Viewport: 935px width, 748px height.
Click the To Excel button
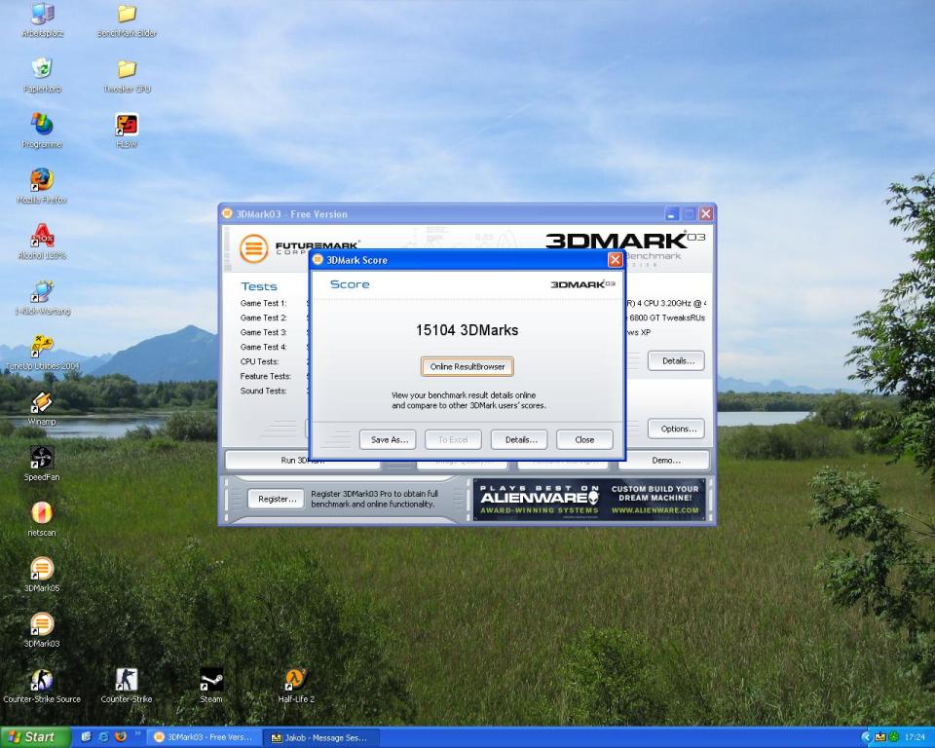click(x=453, y=439)
